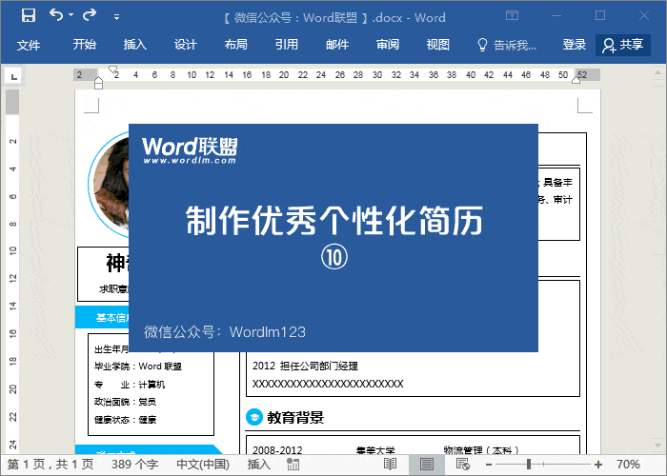Switch to Web Layout view icon

463,465
